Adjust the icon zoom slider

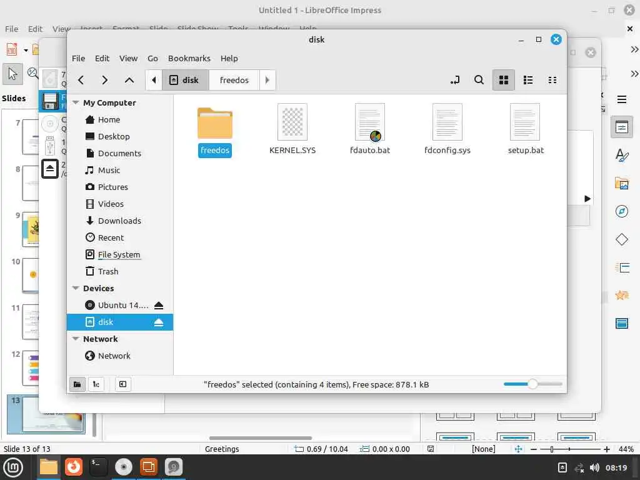click(532, 384)
